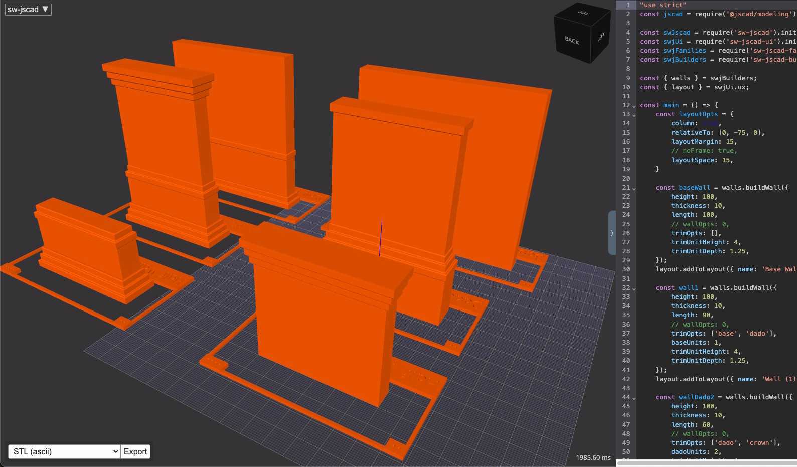797x467 pixels.
Task: Click the render time 1985.60 ms label
Action: click(x=593, y=457)
